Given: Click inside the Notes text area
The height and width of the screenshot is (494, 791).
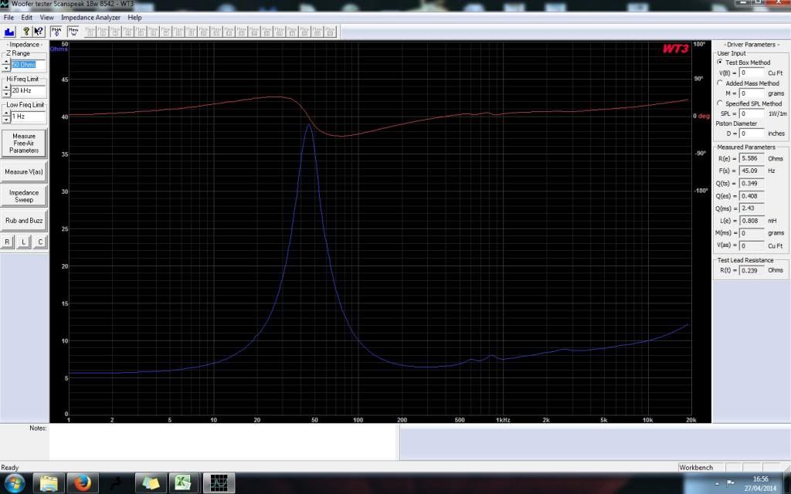Looking at the screenshot, I should [x=223, y=442].
